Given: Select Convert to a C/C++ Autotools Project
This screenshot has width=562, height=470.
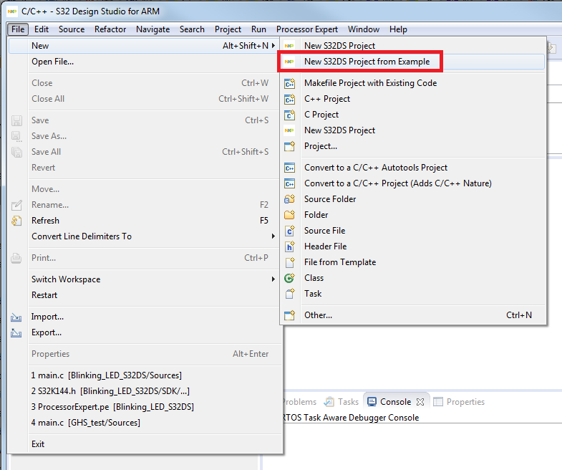Looking at the screenshot, I should pyautogui.click(x=413, y=168).
